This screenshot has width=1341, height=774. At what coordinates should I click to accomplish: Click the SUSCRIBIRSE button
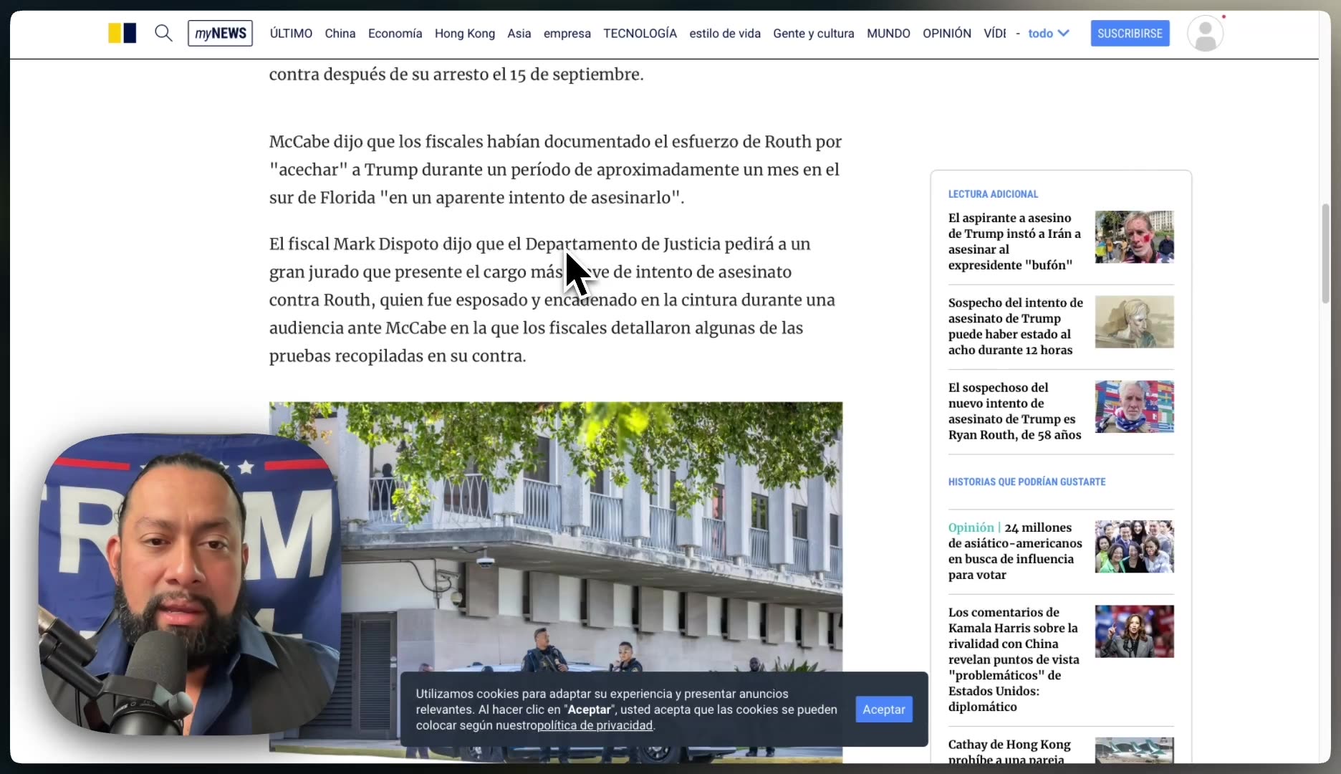click(1130, 33)
